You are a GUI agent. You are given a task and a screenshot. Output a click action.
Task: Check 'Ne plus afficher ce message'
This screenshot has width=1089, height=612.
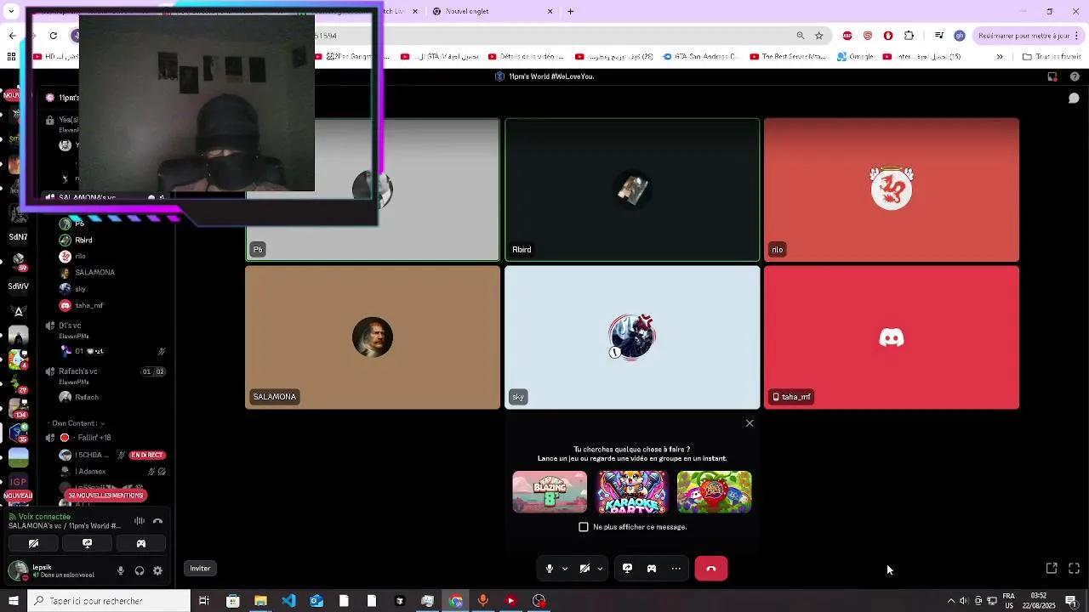pos(584,527)
